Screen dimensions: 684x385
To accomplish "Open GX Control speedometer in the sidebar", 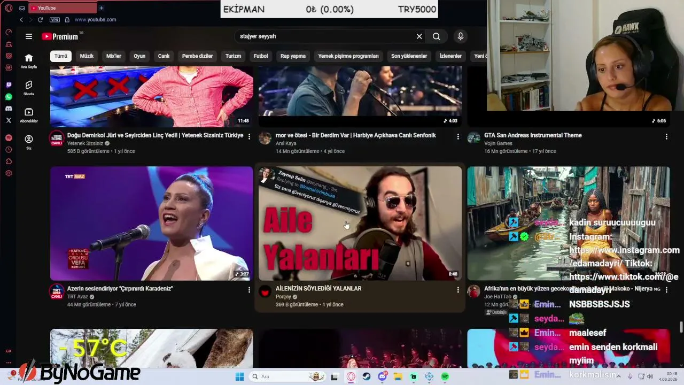I will pyautogui.click(x=9, y=32).
